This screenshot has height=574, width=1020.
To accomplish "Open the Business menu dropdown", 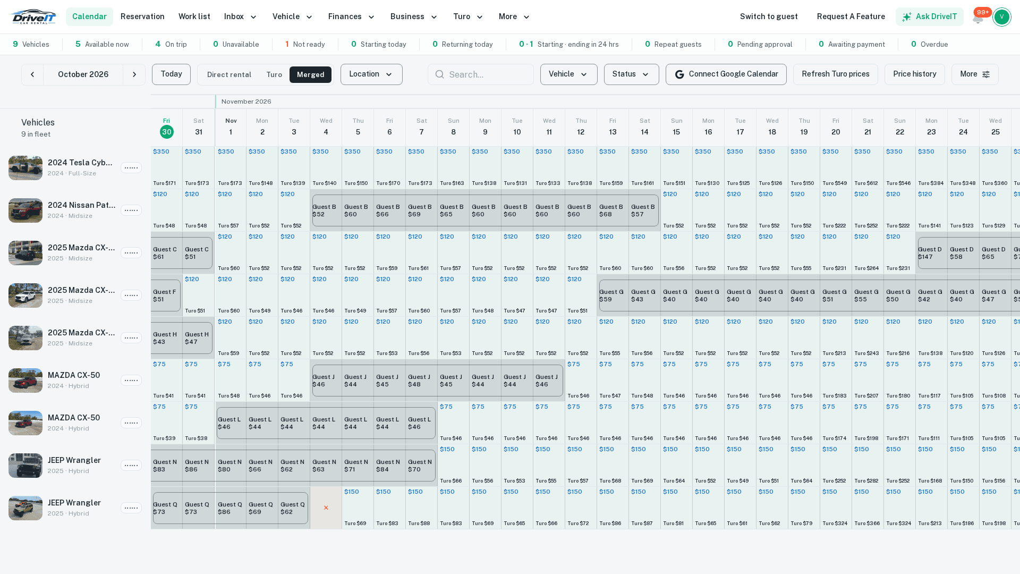I will point(414,17).
